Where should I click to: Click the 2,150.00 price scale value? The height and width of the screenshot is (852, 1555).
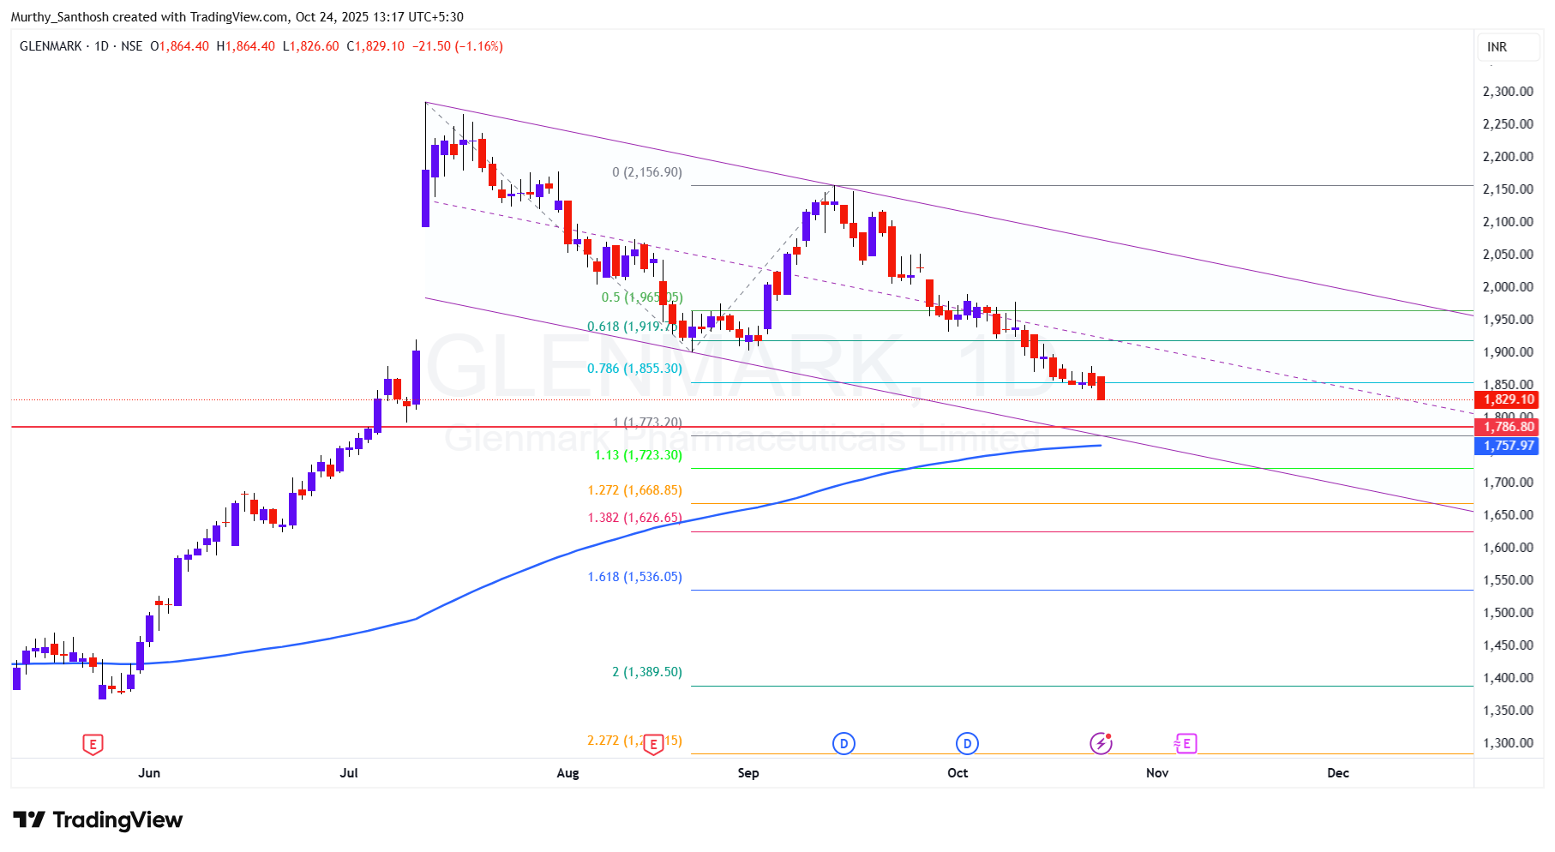click(x=1508, y=189)
